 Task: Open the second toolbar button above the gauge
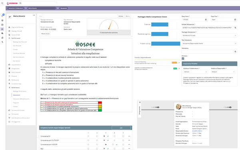tap(128, 16)
